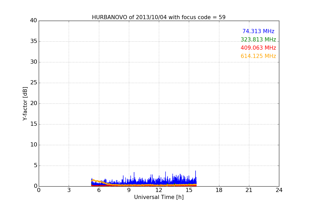The image size is (310, 207).
Task: Click x-axis tick label 21
Action: [249, 190]
